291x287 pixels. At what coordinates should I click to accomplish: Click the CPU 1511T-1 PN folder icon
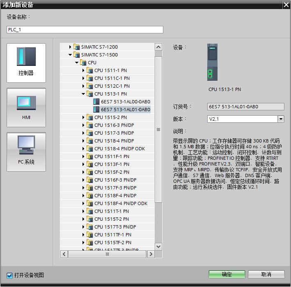coord(90,211)
